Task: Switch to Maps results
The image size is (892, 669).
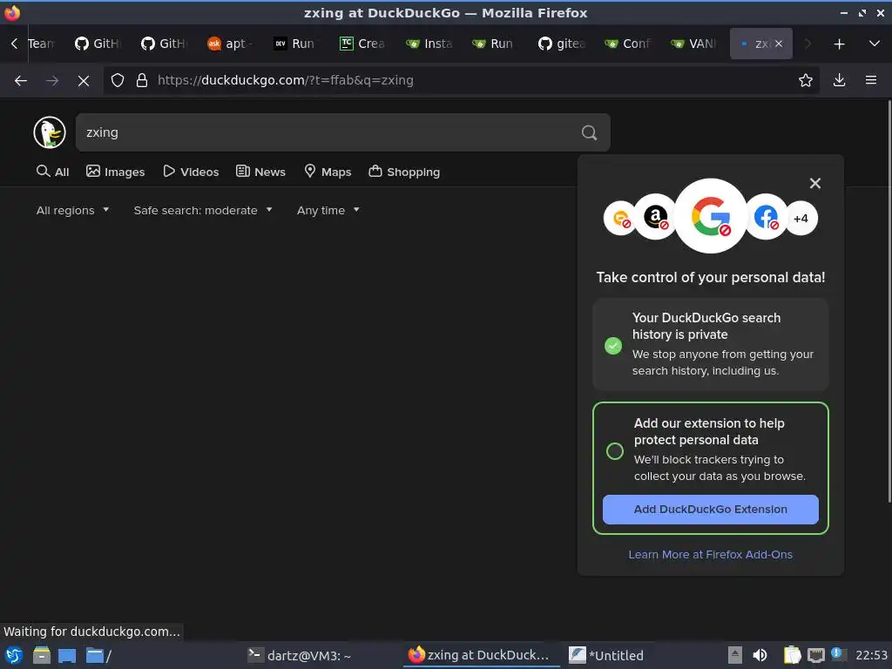Action: click(x=328, y=172)
